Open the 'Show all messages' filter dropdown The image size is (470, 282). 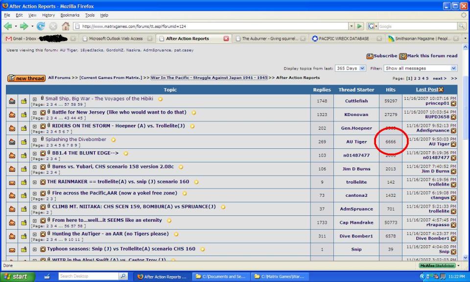(x=453, y=69)
